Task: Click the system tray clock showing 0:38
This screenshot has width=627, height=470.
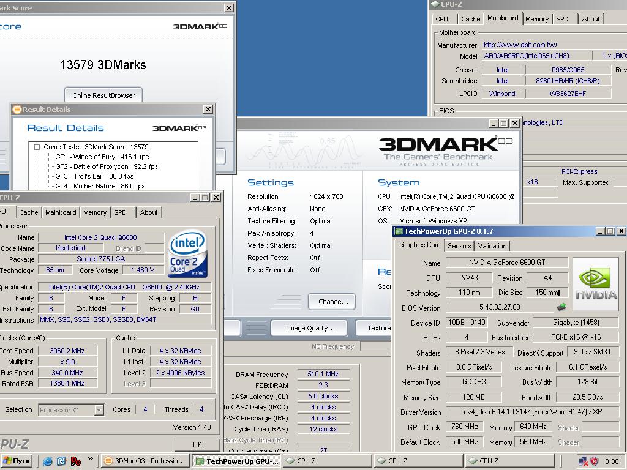Action: coord(612,461)
